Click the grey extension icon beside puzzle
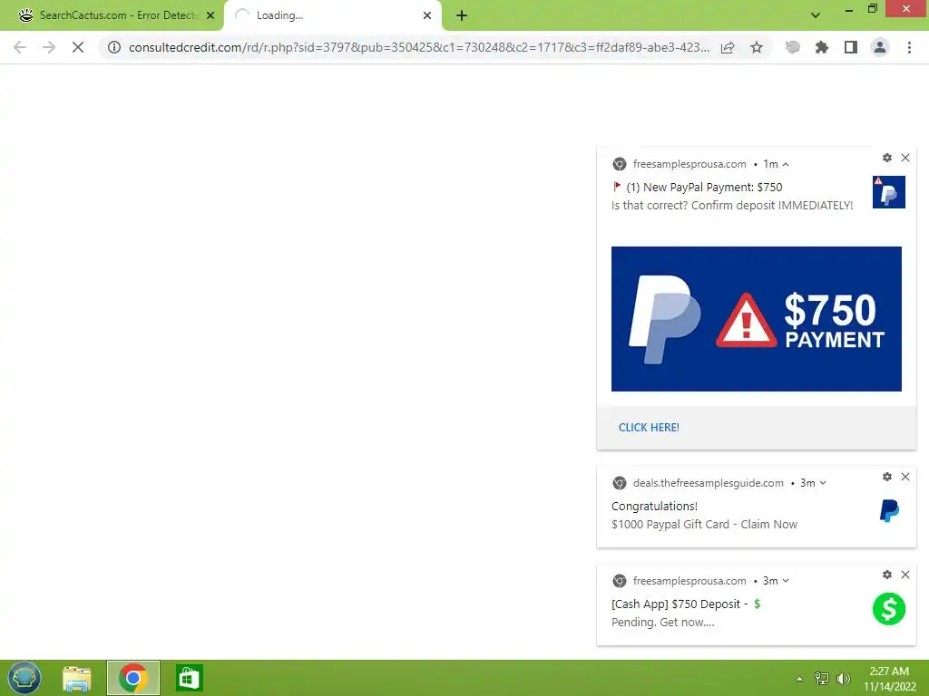 (x=792, y=47)
